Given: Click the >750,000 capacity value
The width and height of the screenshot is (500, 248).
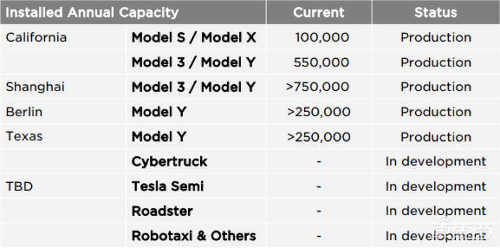Looking at the screenshot, I should pos(318,87).
